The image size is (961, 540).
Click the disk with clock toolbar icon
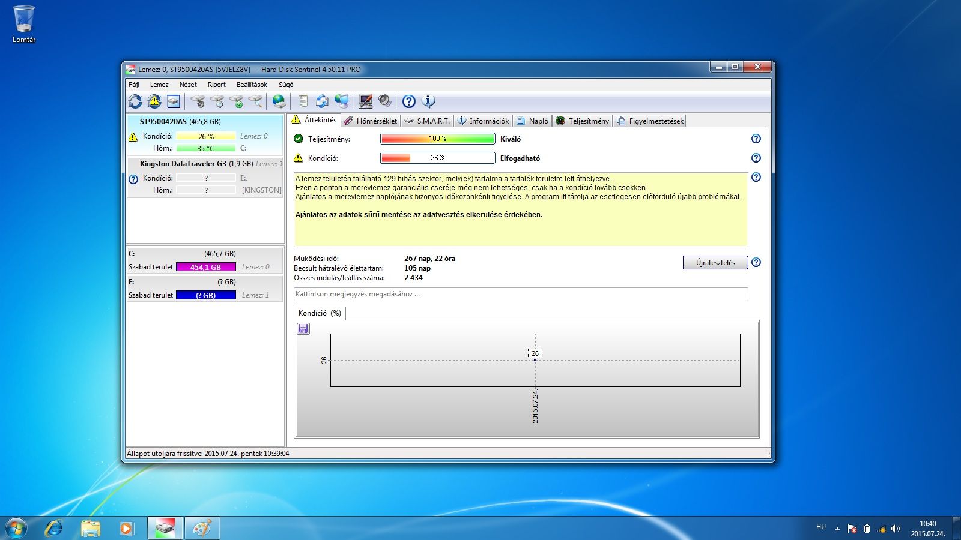pos(217,101)
